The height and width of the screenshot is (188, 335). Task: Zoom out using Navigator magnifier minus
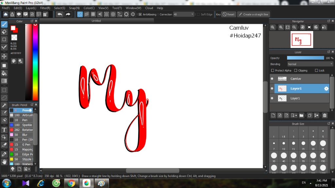coord(294,27)
